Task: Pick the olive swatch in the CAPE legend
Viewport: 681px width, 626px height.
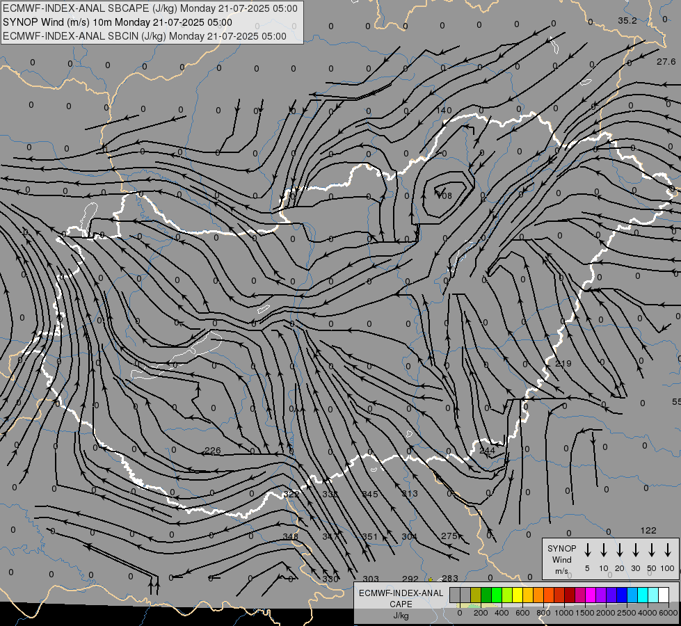Action: [476, 595]
